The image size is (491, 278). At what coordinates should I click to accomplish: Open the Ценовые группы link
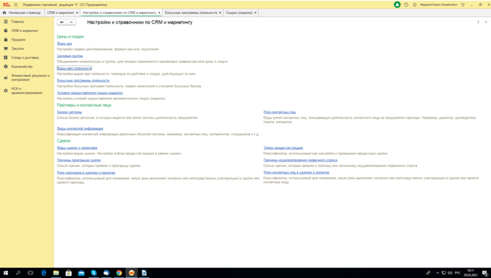click(70, 56)
